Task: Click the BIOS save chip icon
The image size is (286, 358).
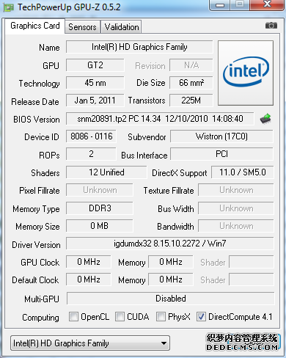Action: pos(265,119)
